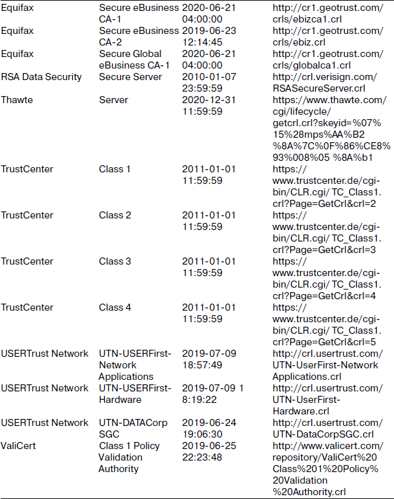Open the Thawte getcrl.crl URL
Screen dimensions: 394x499
pyautogui.click(x=331, y=129)
